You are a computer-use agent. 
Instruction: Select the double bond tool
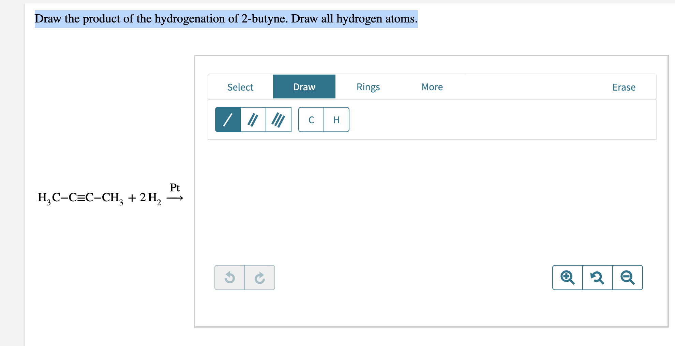tap(253, 120)
